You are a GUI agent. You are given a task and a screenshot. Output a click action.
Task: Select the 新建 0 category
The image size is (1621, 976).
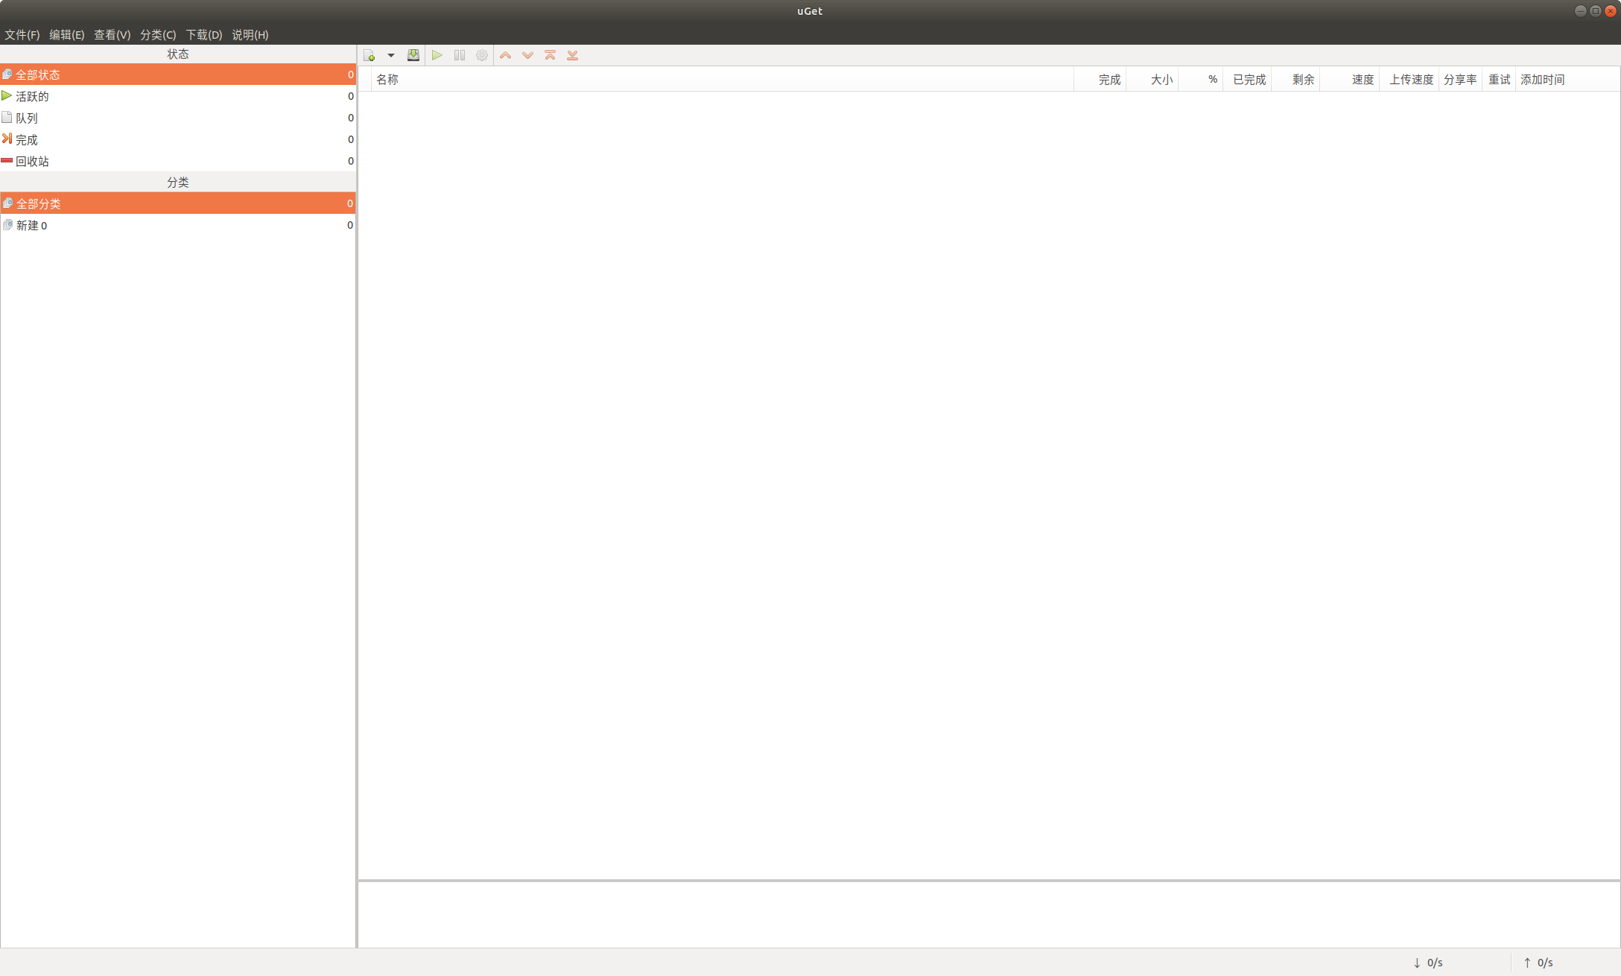(x=31, y=225)
